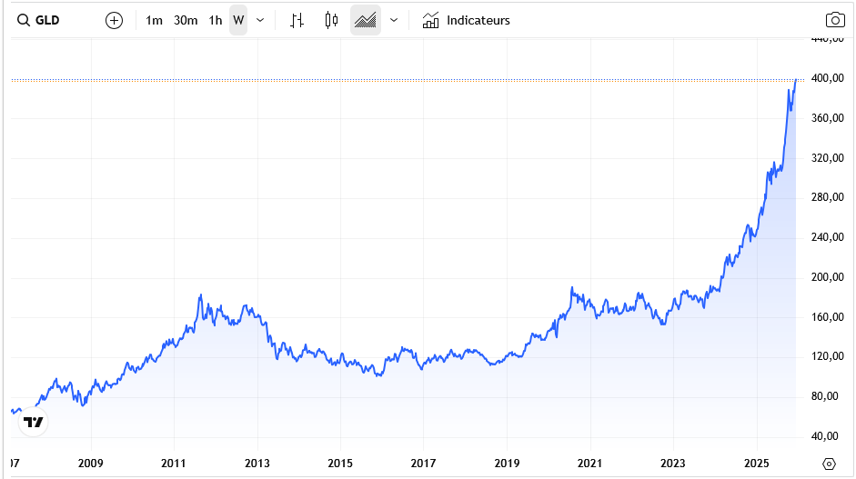Open the Indicateurs menu
Screen dimensions: 856x479
(467, 20)
